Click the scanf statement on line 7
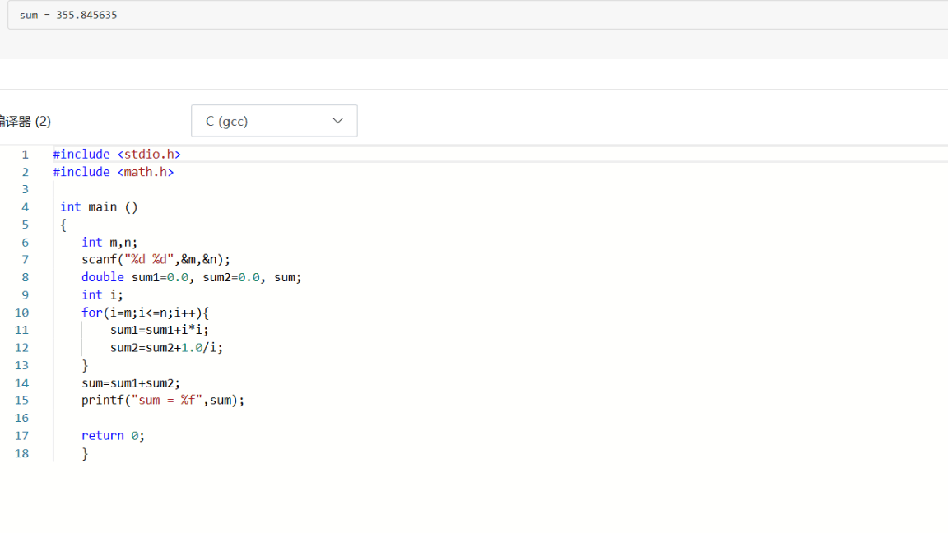 coord(156,260)
